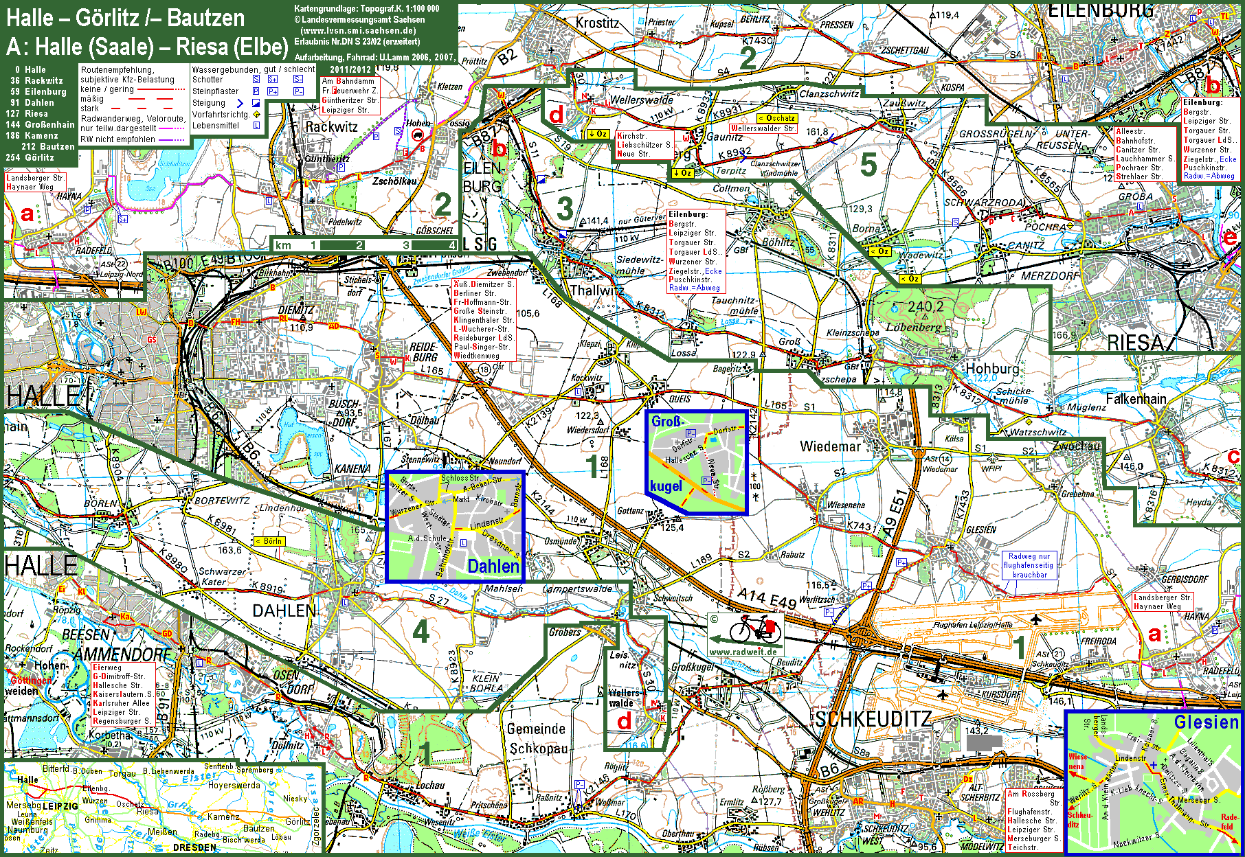Click the blue Steigung arrow legend icon
This screenshot has height=857, width=1245.
coord(239,103)
